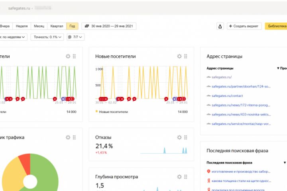The image size is (287, 191).
Task: Expand по неделям grouping dropdown
Action: 13,37
